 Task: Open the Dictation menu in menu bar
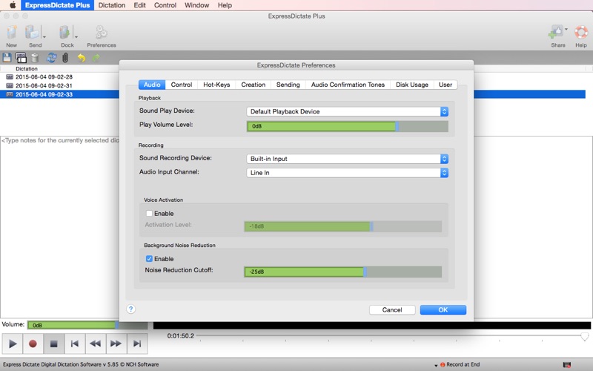(x=112, y=5)
